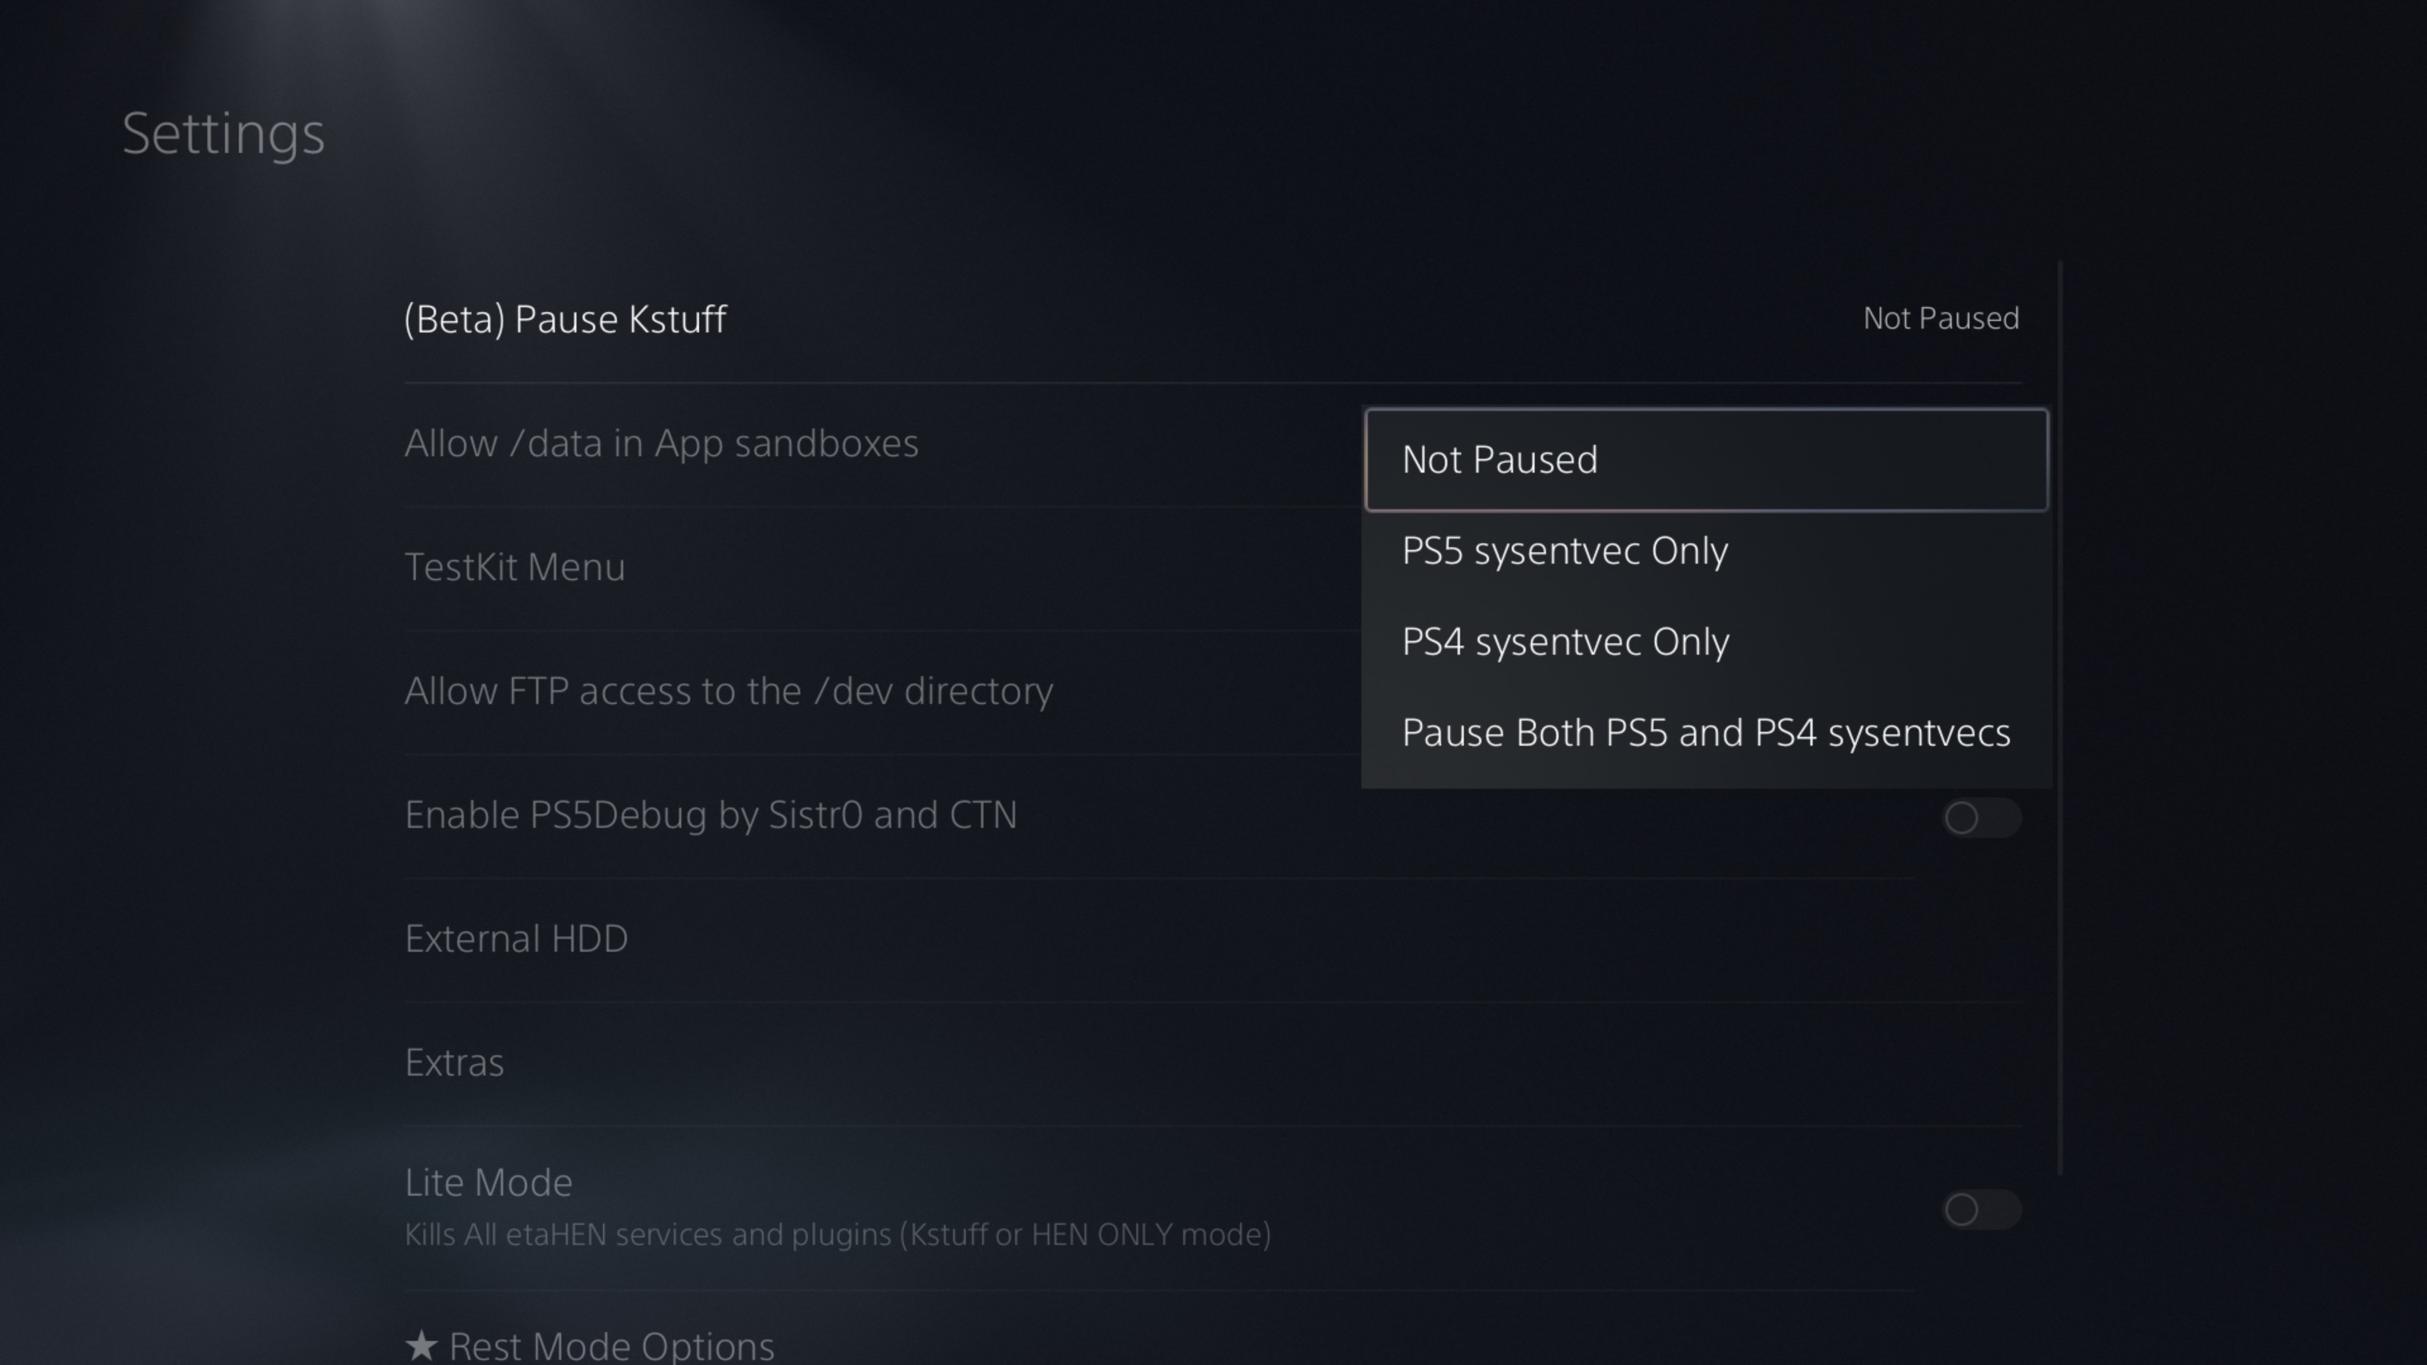Image resolution: width=2427 pixels, height=1365 pixels.
Task: Select Allow FTP access to /dev directory
Action: pos(728,691)
